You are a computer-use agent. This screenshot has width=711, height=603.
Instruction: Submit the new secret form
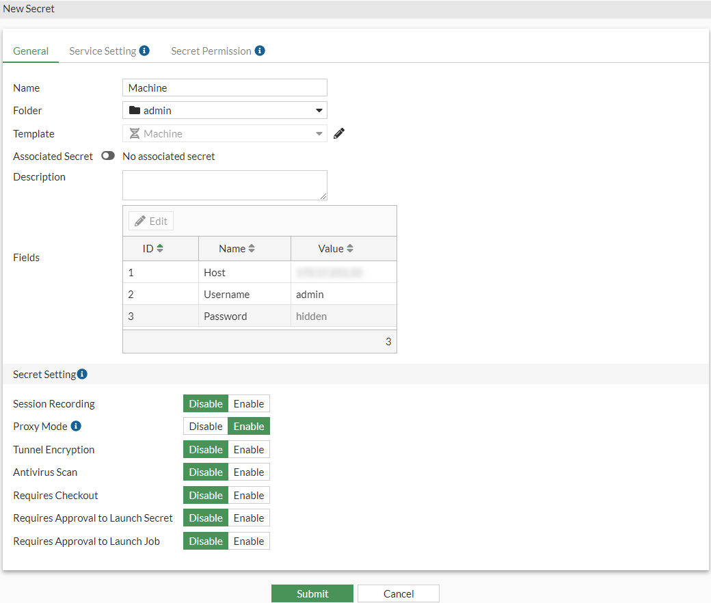(312, 593)
